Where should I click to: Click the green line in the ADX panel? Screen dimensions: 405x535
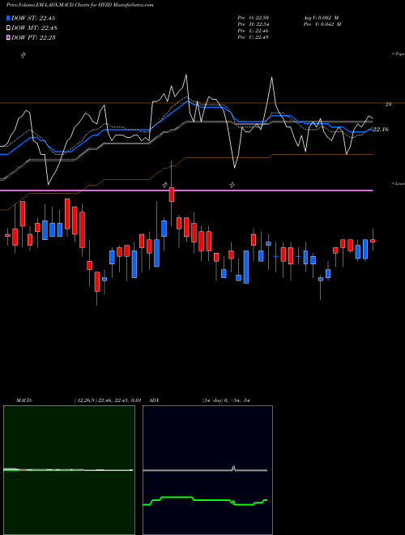coord(205,500)
